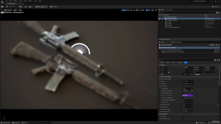Click the focus distance eyedropper icon
Image resolution: width=221 pixels, height=124 pixels.
click(x=192, y=91)
